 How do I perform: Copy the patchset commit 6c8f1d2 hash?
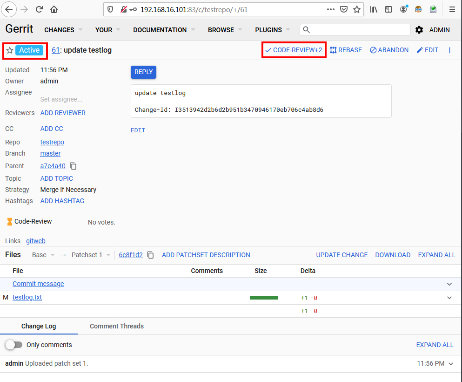pos(150,255)
